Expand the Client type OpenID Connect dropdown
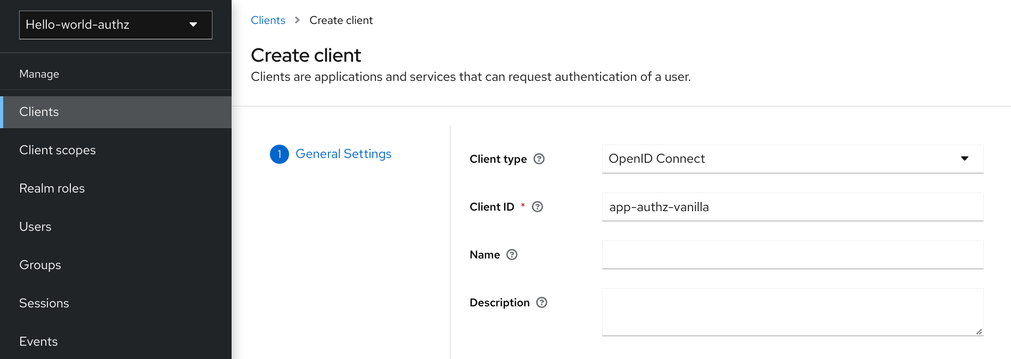 click(793, 159)
